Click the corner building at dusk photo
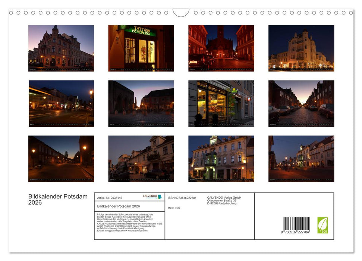 (300, 48)
